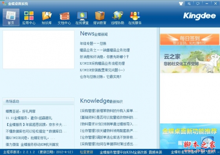This screenshot has width=220, height=155.
Task: Open [采购管理]如何在单据序时簿过滤出 item
Action: click(109, 144)
